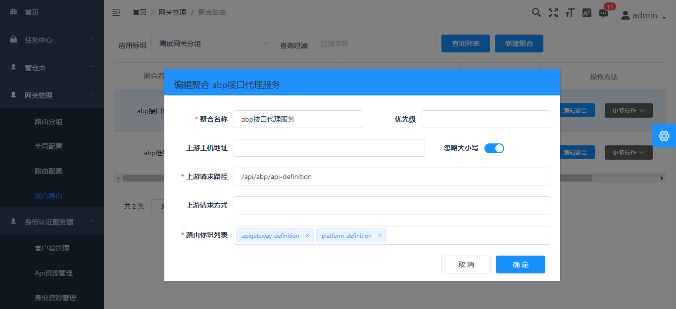This screenshot has width=676, height=309.
Task: Confirm the edit with the 确定 button
Action: pyautogui.click(x=520, y=265)
